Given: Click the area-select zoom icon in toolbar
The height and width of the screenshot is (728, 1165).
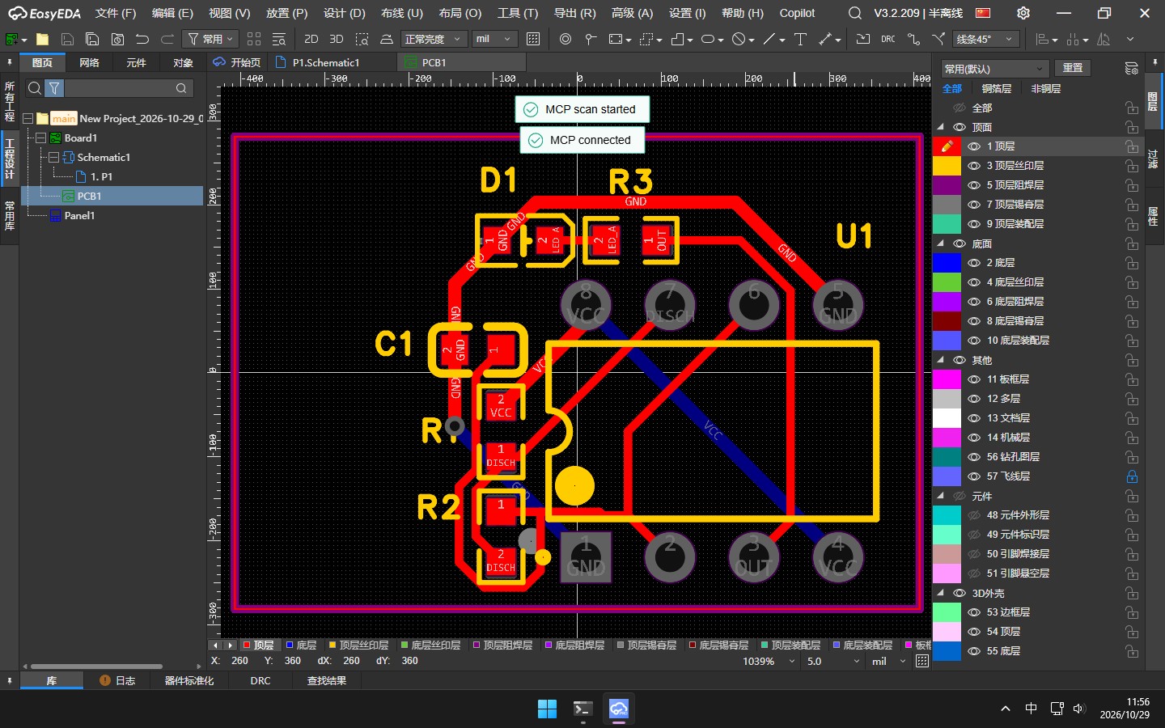Looking at the screenshot, I should click(x=362, y=39).
